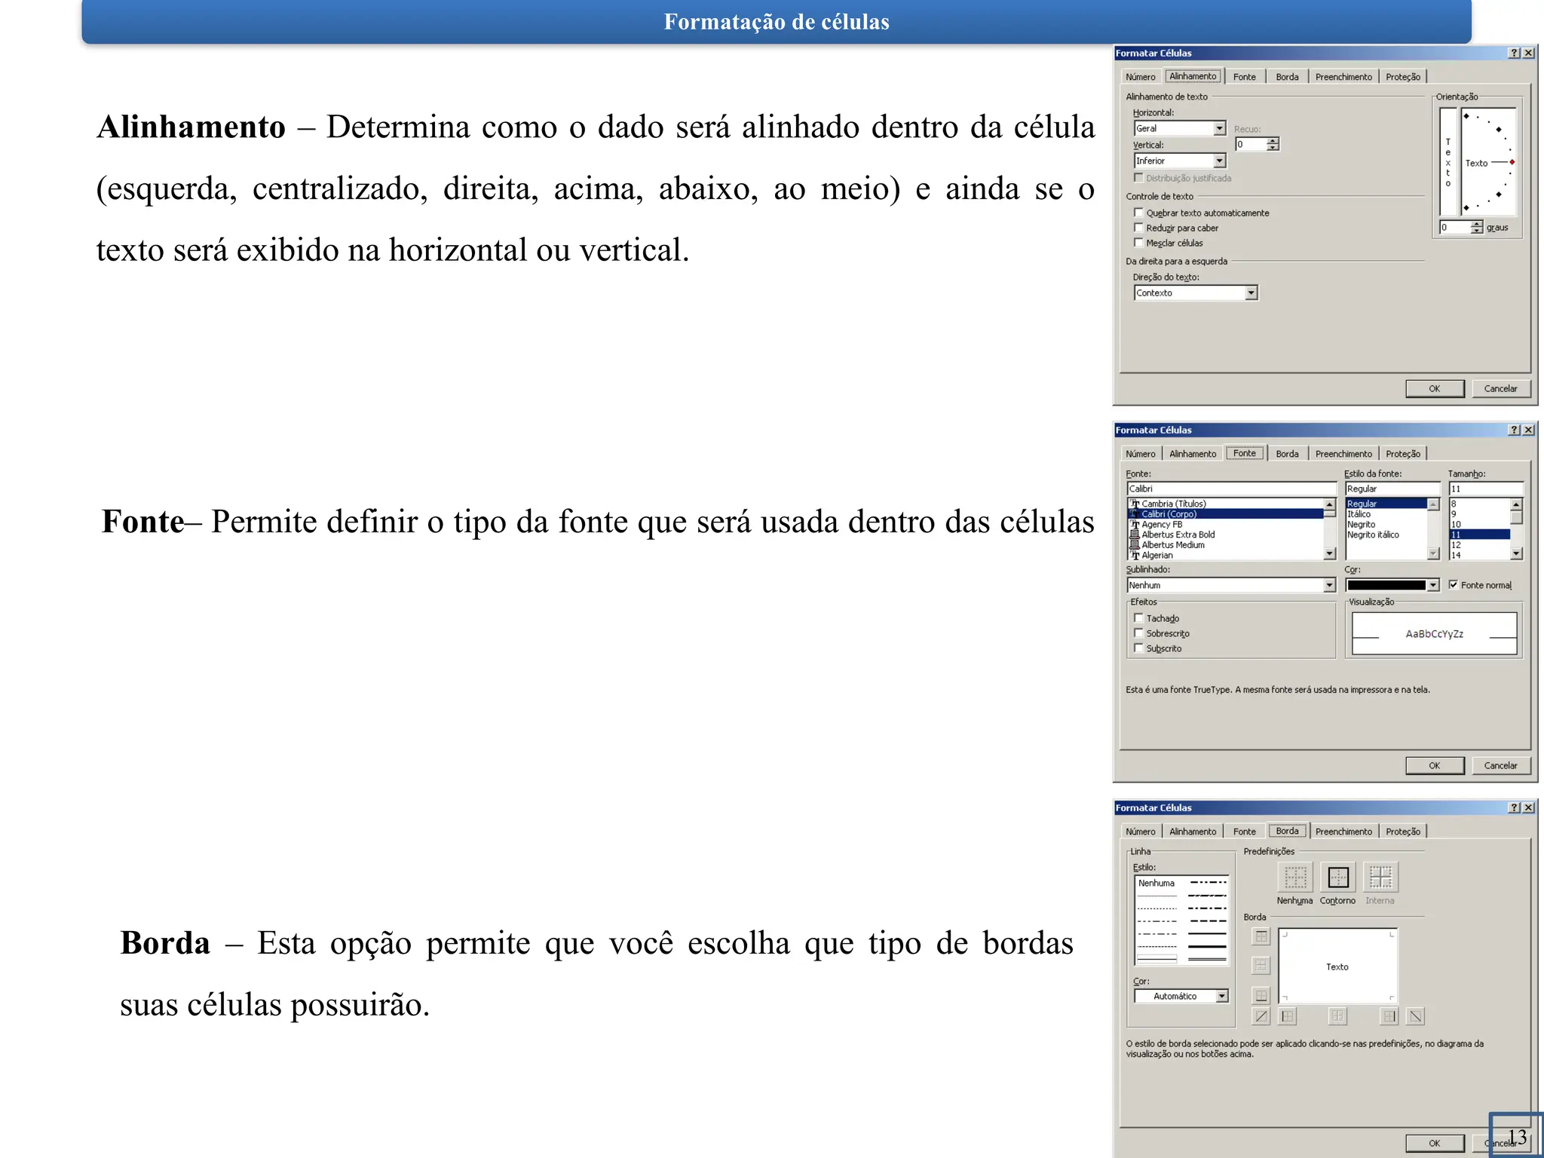Toggle the inside horizontal border button
Viewport: 1544px width, 1158px height.
point(1261,966)
